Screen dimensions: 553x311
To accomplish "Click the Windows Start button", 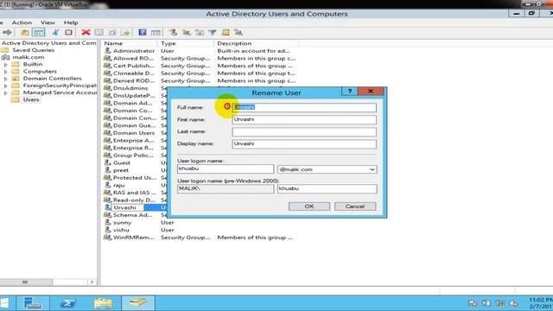I will 4,303.
